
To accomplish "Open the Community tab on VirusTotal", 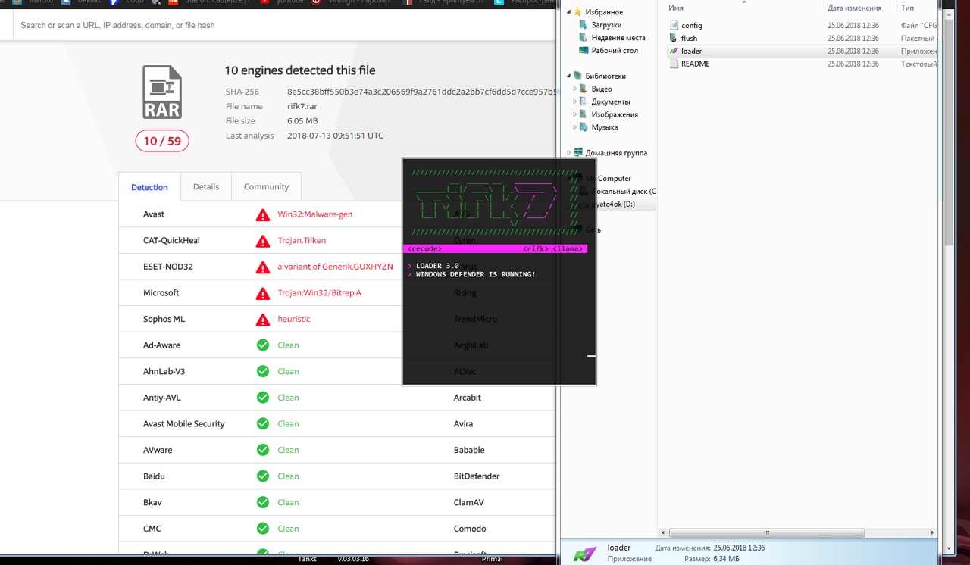I will 266,186.
